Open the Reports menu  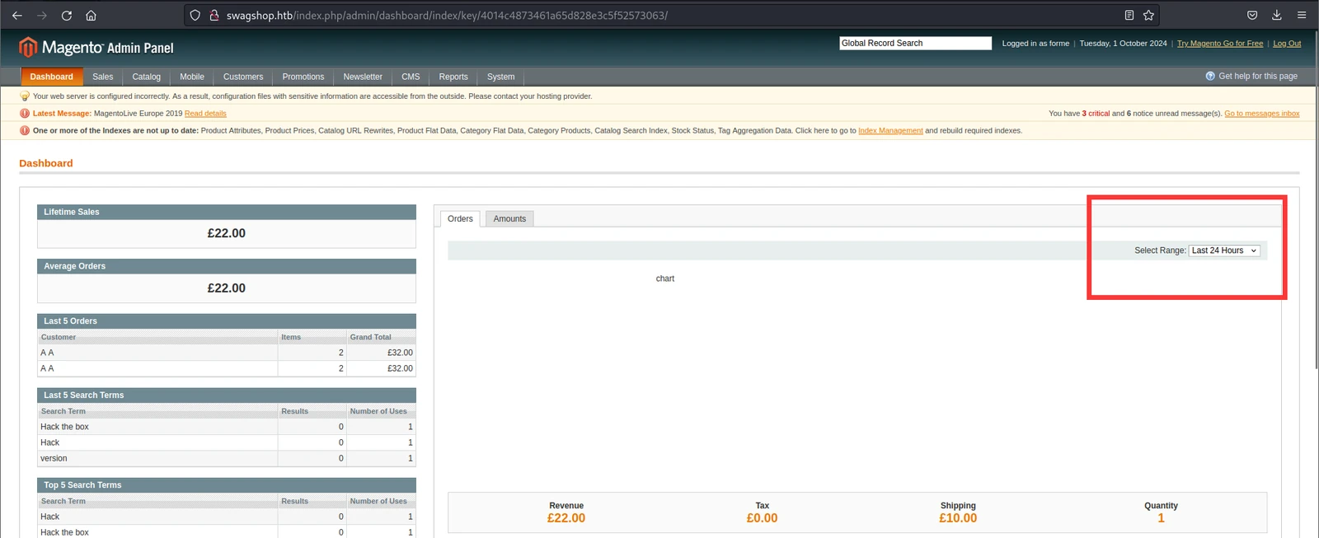453,77
